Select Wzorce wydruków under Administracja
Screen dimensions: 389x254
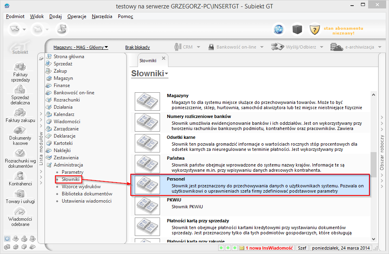tap(81, 187)
